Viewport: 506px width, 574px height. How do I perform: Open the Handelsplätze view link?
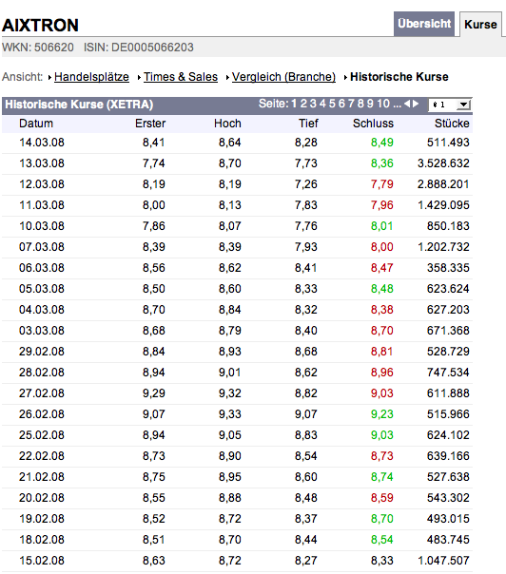pyautogui.click(x=91, y=77)
